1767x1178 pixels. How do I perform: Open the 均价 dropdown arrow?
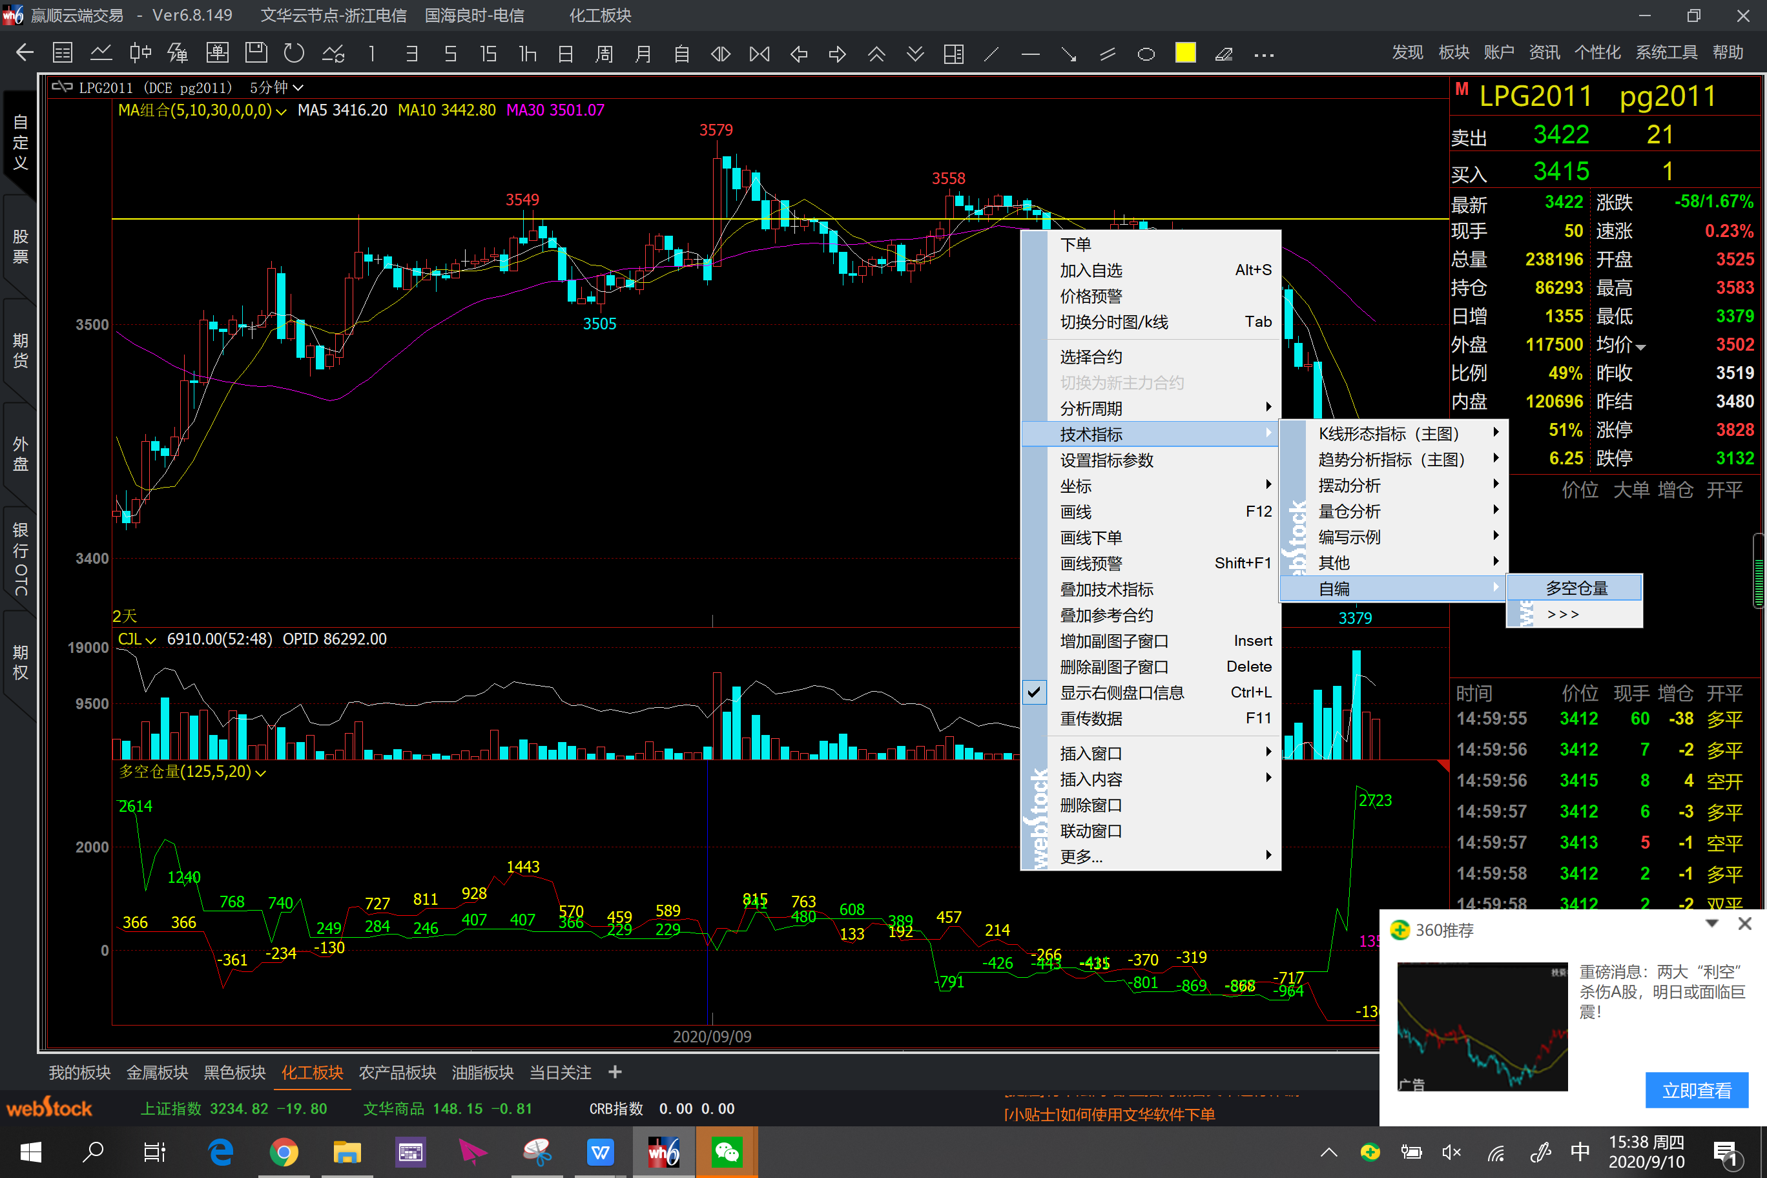(1640, 347)
